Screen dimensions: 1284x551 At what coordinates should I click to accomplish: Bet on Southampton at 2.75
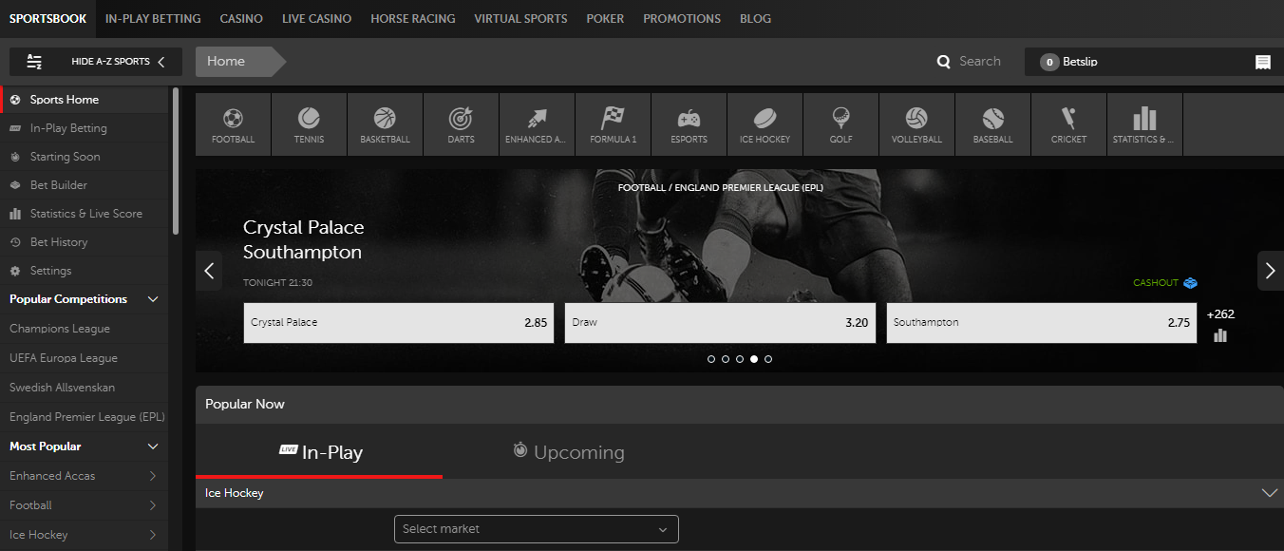(x=1042, y=323)
